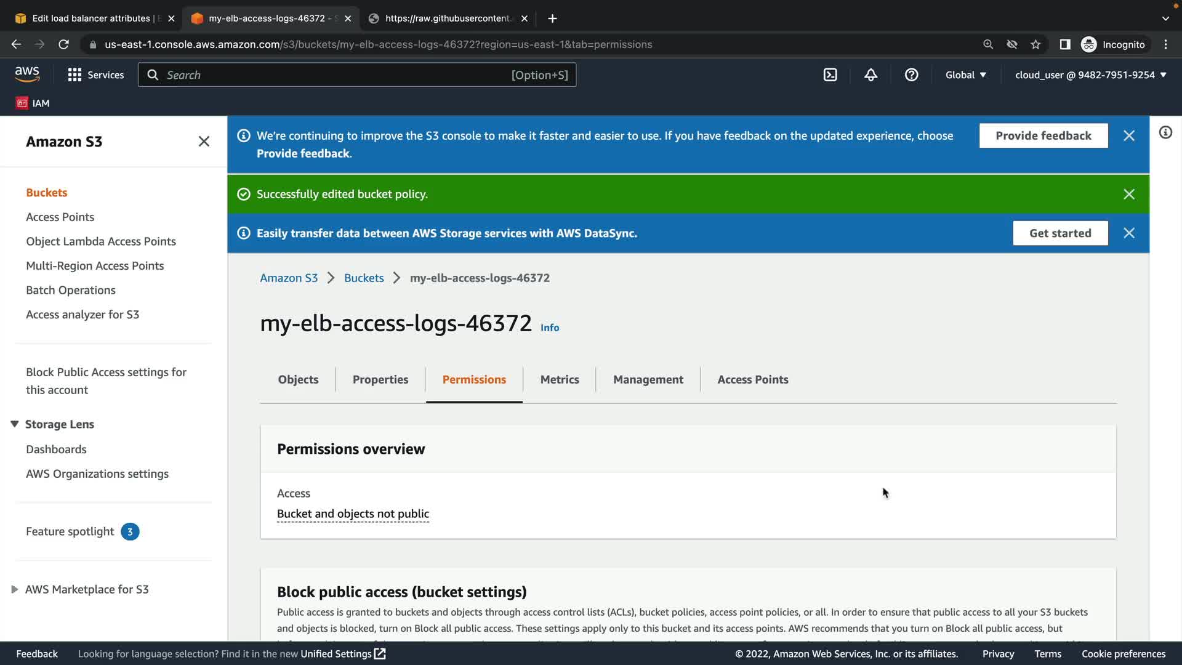
Task: Open the info panel icon at right edge
Action: 1165,133
